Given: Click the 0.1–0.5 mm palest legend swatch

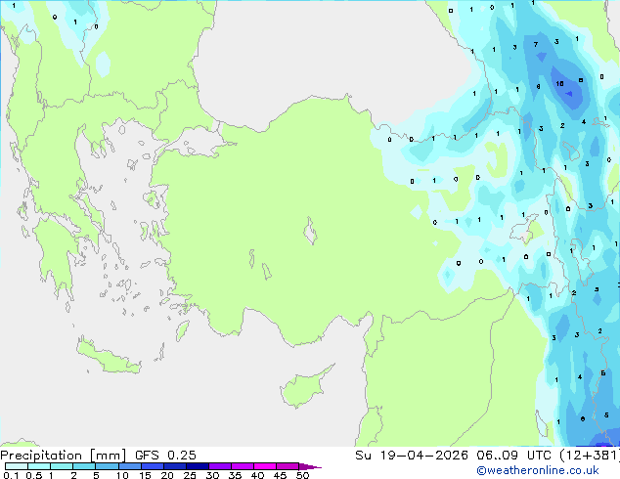Looking at the screenshot, I should [x=17, y=466].
